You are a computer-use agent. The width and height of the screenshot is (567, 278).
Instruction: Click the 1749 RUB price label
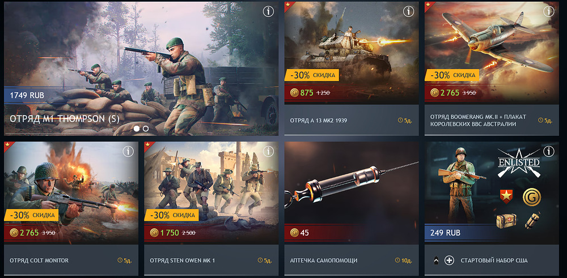pyautogui.click(x=27, y=95)
